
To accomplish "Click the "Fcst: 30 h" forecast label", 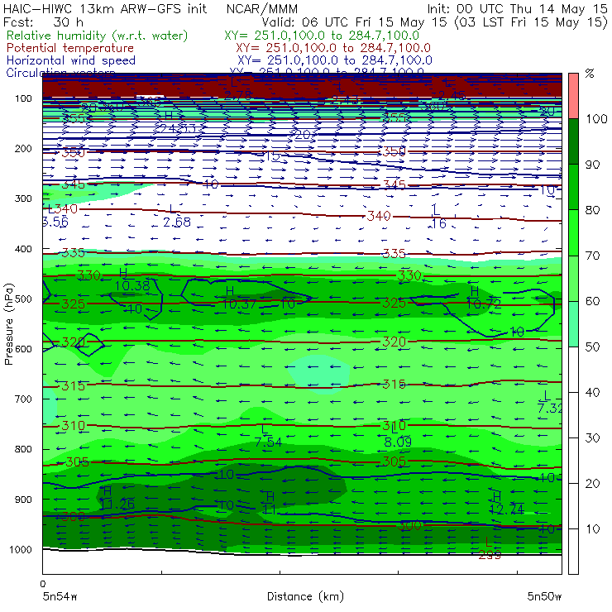I will coord(43,22).
